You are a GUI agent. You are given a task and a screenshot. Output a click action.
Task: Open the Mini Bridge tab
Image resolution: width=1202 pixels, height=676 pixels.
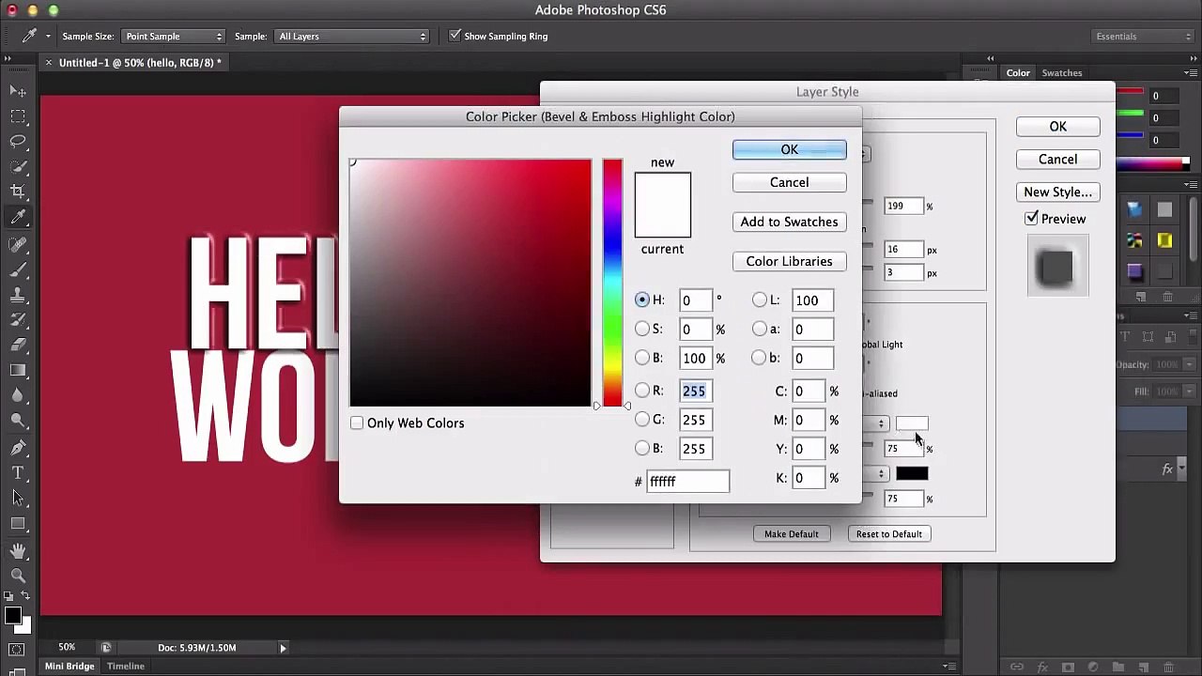point(69,666)
